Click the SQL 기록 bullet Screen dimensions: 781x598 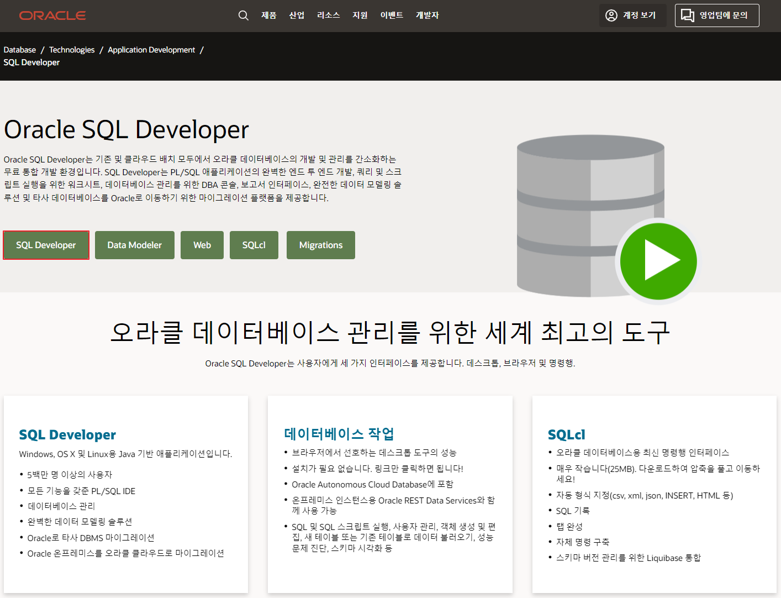pos(573,511)
